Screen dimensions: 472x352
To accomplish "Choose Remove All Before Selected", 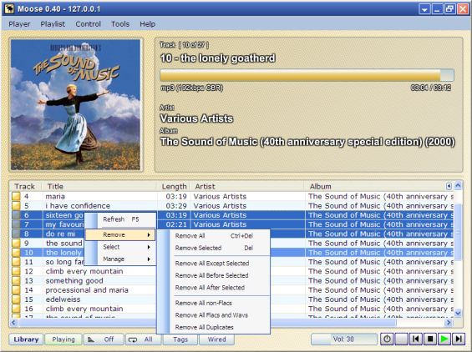I will pos(214,275).
